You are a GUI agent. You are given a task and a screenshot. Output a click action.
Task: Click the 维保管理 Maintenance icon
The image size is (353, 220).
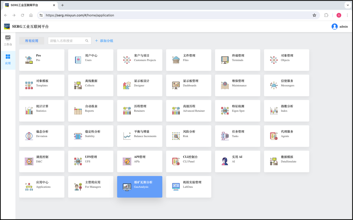225,85
